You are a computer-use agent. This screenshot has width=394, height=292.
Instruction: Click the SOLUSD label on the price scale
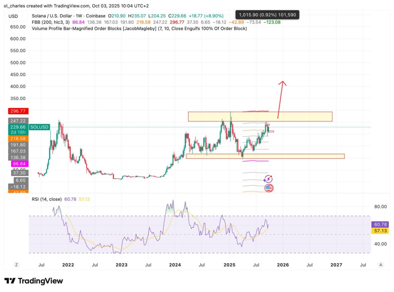pyautogui.click(x=39, y=127)
